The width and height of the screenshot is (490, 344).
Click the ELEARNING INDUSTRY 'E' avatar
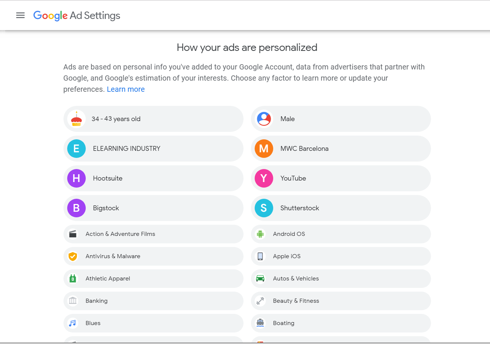[76, 149]
